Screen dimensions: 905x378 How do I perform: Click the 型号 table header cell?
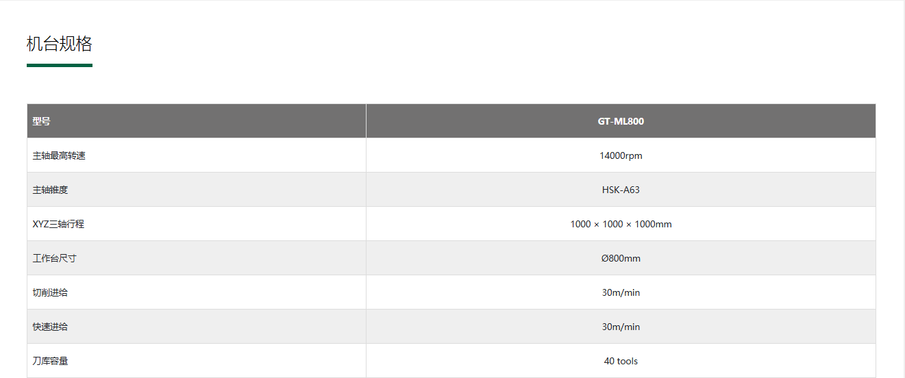point(42,121)
